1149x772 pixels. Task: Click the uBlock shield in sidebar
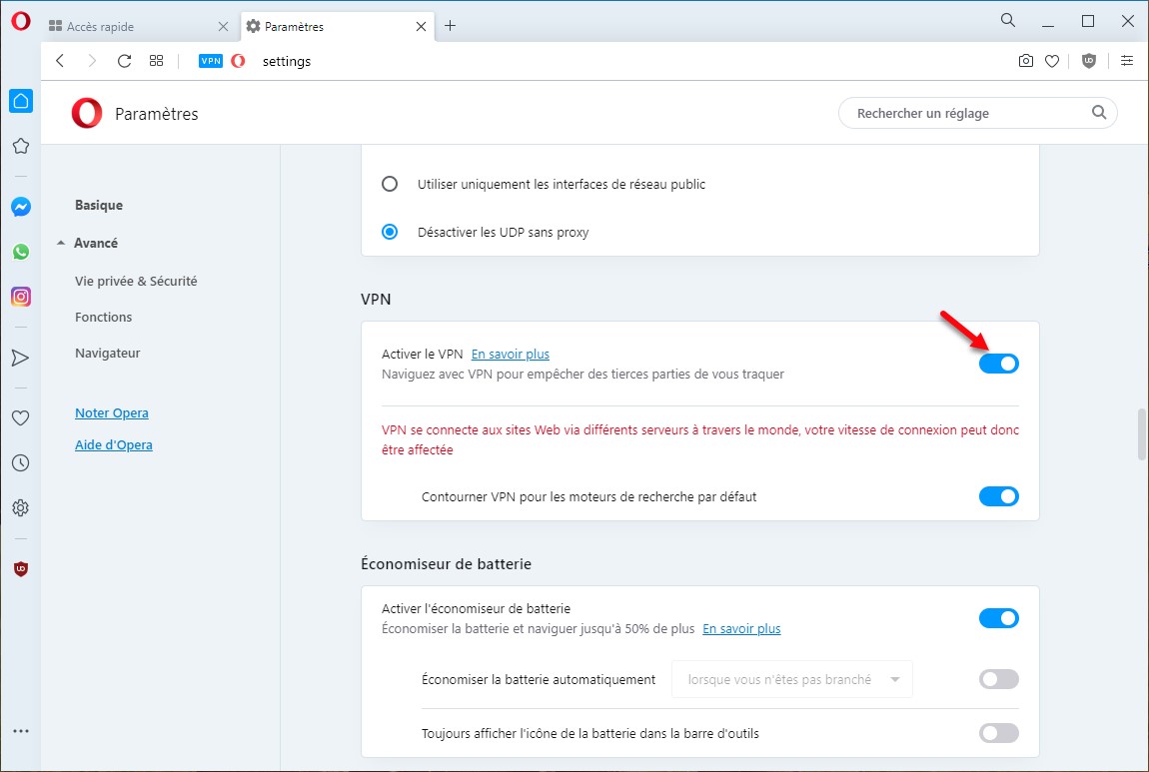point(20,568)
